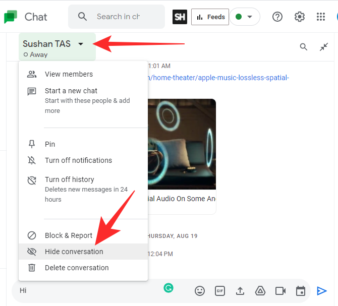The image size is (338, 306).
Task: Click the Feeds button
Action: pos(210,17)
